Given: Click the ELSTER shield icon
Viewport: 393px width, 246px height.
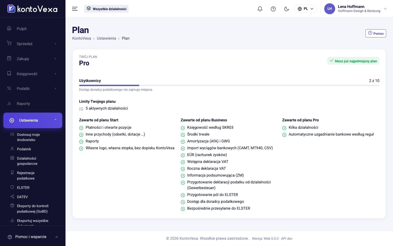Looking at the screenshot, I should (12, 187).
